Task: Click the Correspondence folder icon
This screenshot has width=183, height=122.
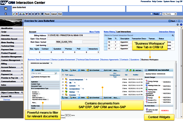Action: [x=66, y=89]
